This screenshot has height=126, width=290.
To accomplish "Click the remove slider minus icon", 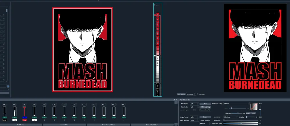I will tap(176, 125).
